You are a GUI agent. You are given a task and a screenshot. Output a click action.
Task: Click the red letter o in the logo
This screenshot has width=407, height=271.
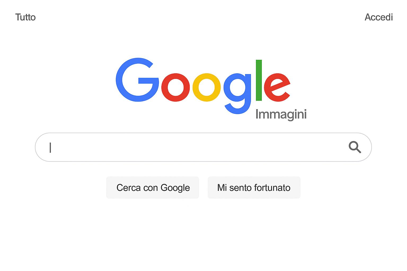point(176,87)
